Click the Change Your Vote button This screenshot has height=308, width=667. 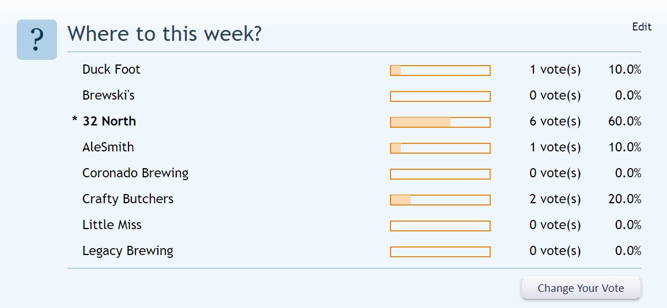(x=581, y=288)
